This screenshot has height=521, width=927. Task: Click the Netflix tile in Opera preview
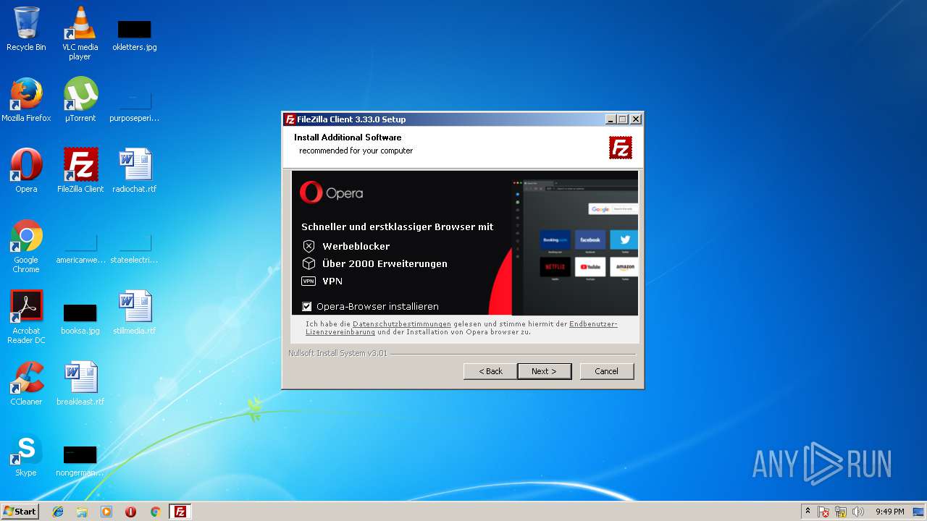[555, 267]
